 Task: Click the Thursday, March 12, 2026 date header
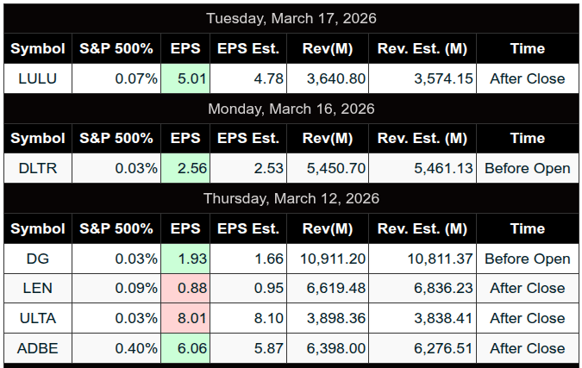[291, 198]
